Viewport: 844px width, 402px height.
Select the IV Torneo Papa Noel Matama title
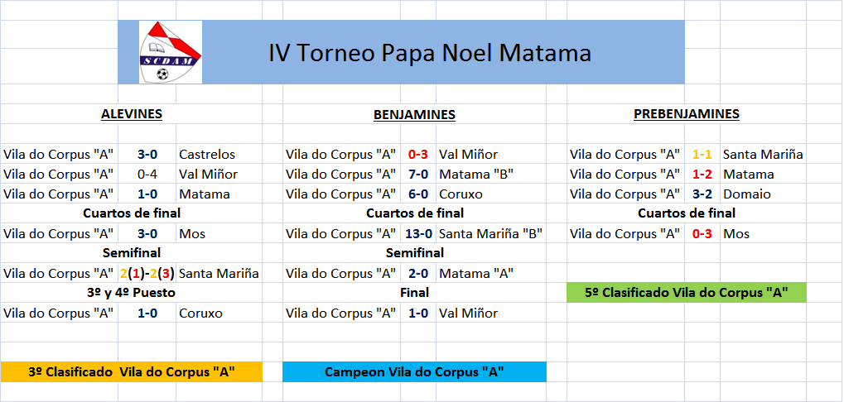pos(430,53)
